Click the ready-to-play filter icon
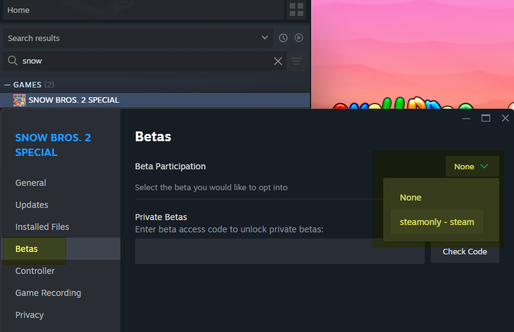This screenshot has width=514, height=332. tap(299, 38)
